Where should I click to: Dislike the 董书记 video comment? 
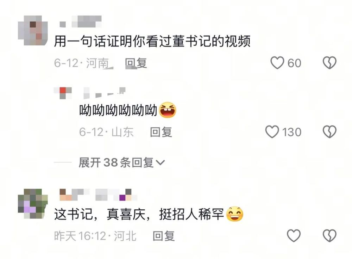pyautogui.click(x=329, y=63)
